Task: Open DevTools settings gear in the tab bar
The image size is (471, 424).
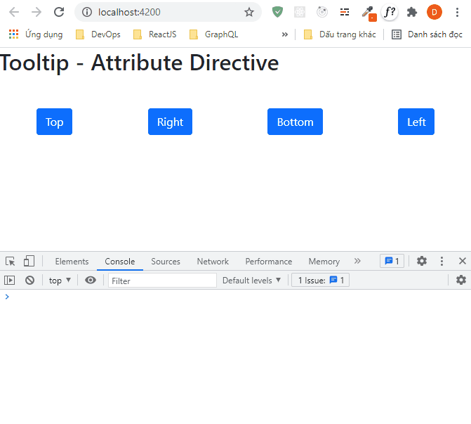Action: [x=422, y=261]
